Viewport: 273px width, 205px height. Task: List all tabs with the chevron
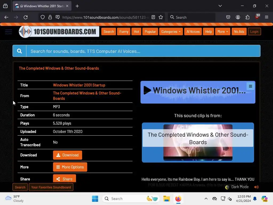coord(220,6)
